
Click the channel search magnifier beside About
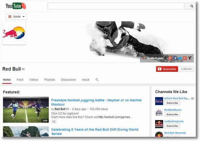point(97,80)
